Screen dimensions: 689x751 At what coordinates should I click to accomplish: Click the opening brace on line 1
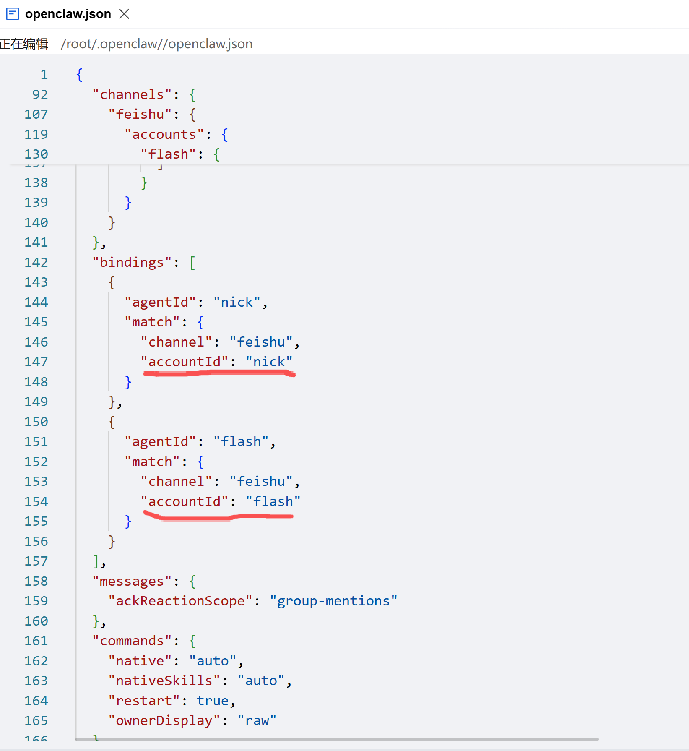pyautogui.click(x=79, y=75)
